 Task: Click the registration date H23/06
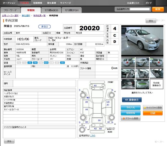pyautogui.click(x=23, y=39)
